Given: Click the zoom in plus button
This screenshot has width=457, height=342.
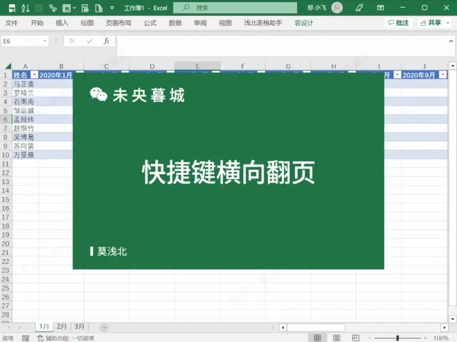Looking at the screenshot, I should click(x=425, y=338).
